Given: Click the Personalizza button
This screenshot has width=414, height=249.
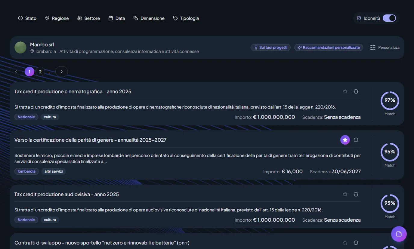Looking at the screenshot, I should [x=385, y=48].
